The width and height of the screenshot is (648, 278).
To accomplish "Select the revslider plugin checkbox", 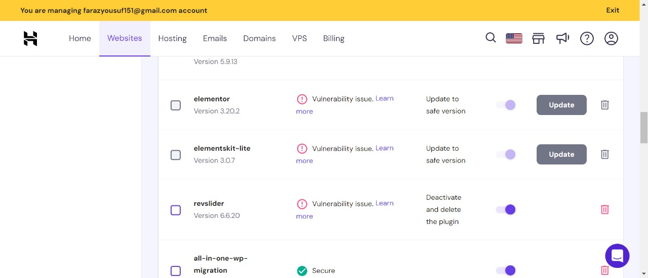I will 176,210.
